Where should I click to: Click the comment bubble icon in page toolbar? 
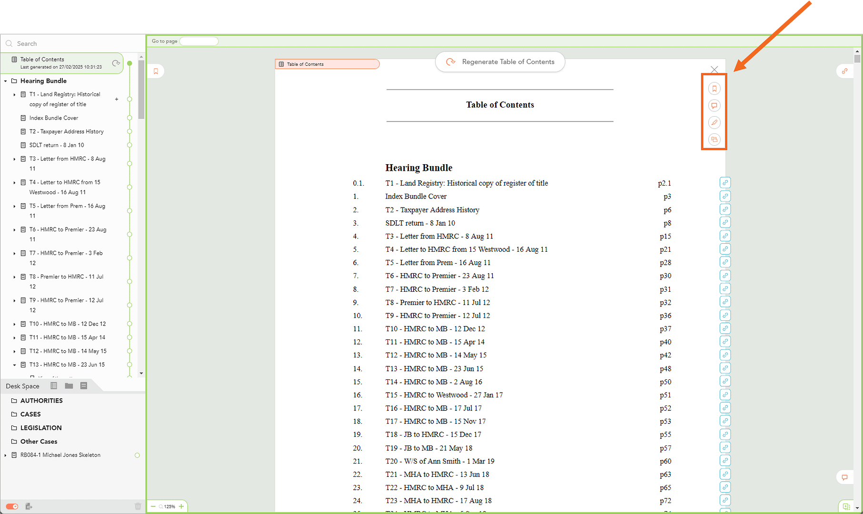(x=714, y=106)
